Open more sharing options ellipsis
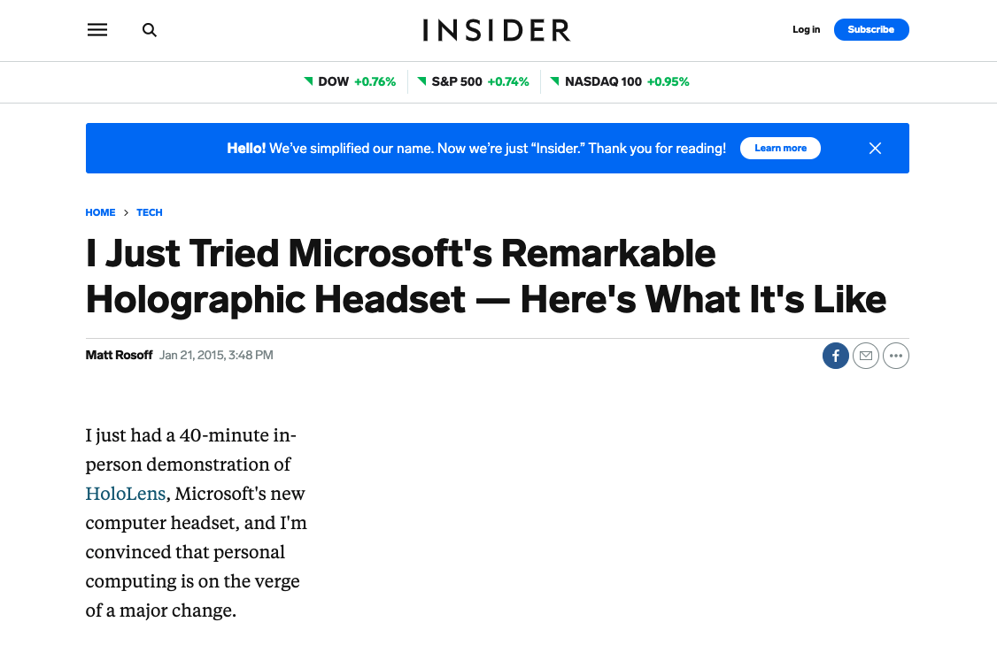 pyautogui.click(x=896, y=356)
